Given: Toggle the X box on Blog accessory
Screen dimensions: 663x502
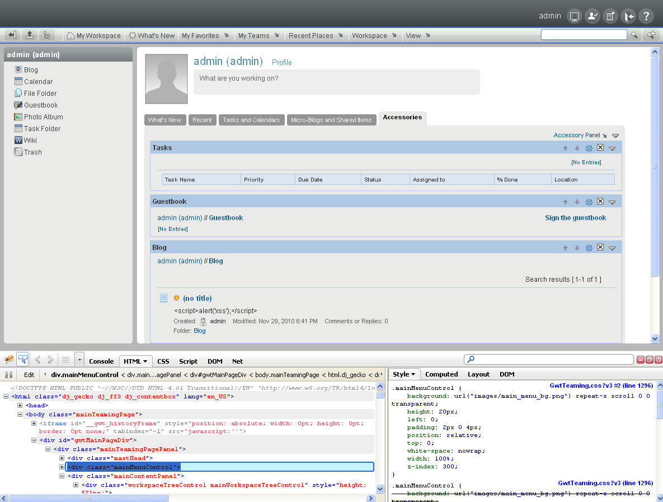Looking at the screenshot, I should point(600,248).
